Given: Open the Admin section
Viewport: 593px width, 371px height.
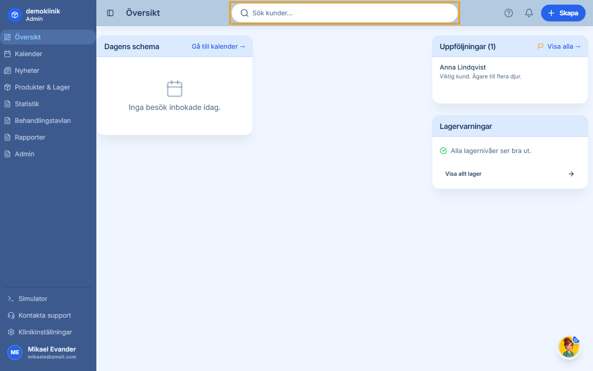Looking at the screenshot, I should pos(25,154).
